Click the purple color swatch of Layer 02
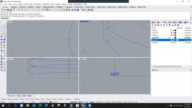 [x=175, y=35]
